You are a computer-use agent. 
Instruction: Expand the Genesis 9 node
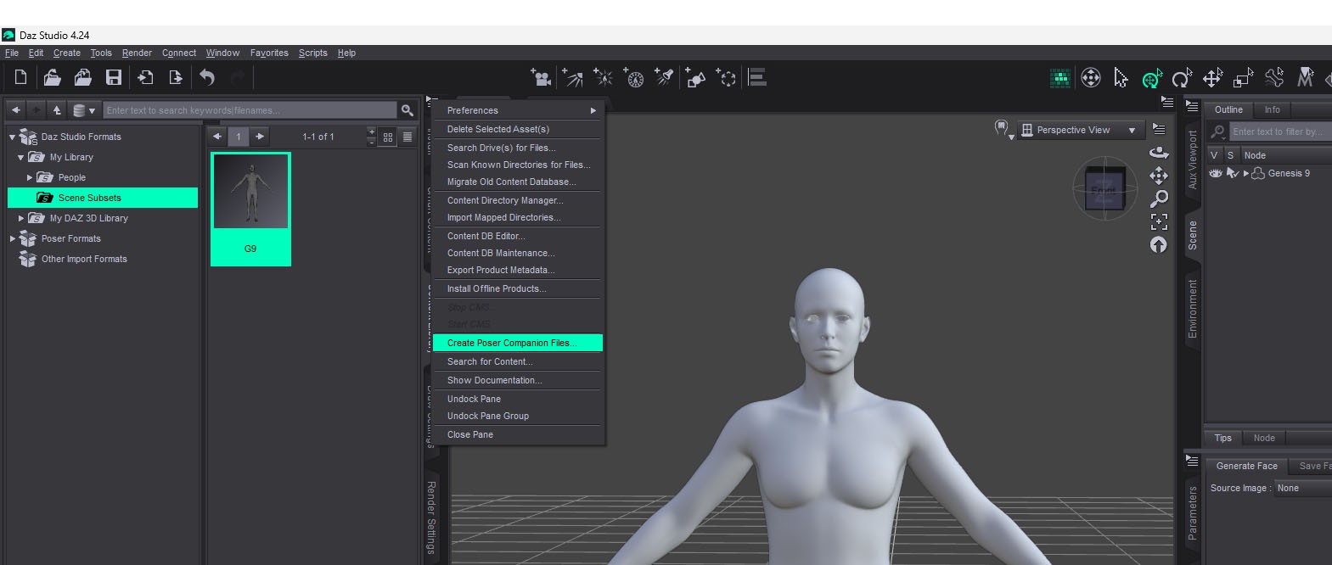click(1246, 173)
